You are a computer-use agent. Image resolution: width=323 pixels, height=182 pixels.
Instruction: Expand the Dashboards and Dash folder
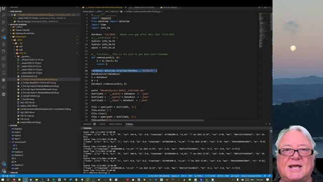(25, 33)
